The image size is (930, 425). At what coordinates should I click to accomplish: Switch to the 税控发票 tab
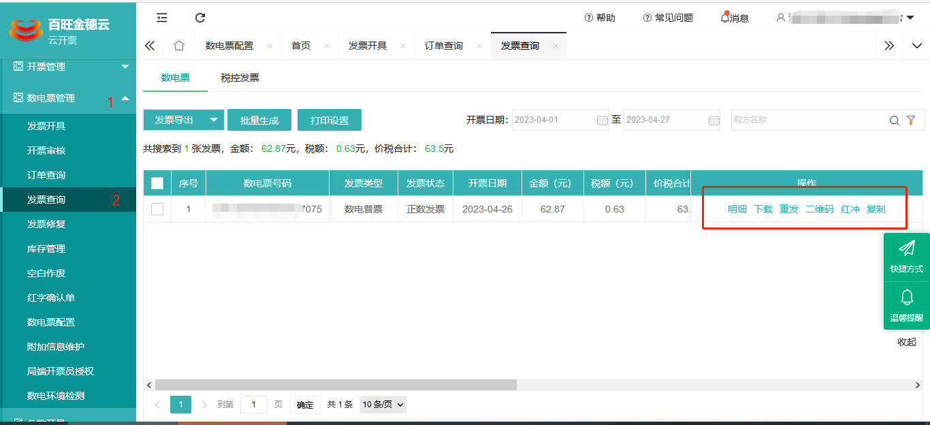click(x=240, y=78)
